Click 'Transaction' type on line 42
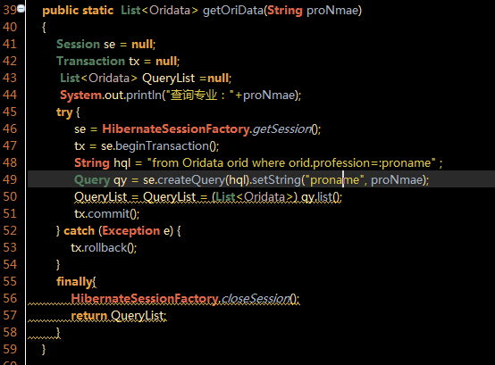Screen dimensions: 495x365 [90, 62]
